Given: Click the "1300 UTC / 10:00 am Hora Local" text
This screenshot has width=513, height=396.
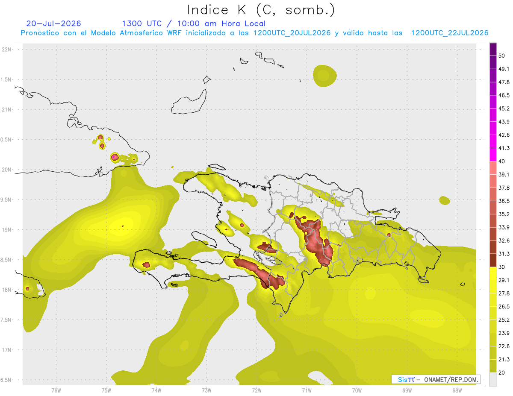Looking at the screenshot, I should coord(194,23).
